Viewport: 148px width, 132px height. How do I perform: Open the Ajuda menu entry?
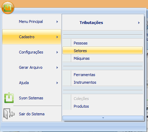coord(32,83)
